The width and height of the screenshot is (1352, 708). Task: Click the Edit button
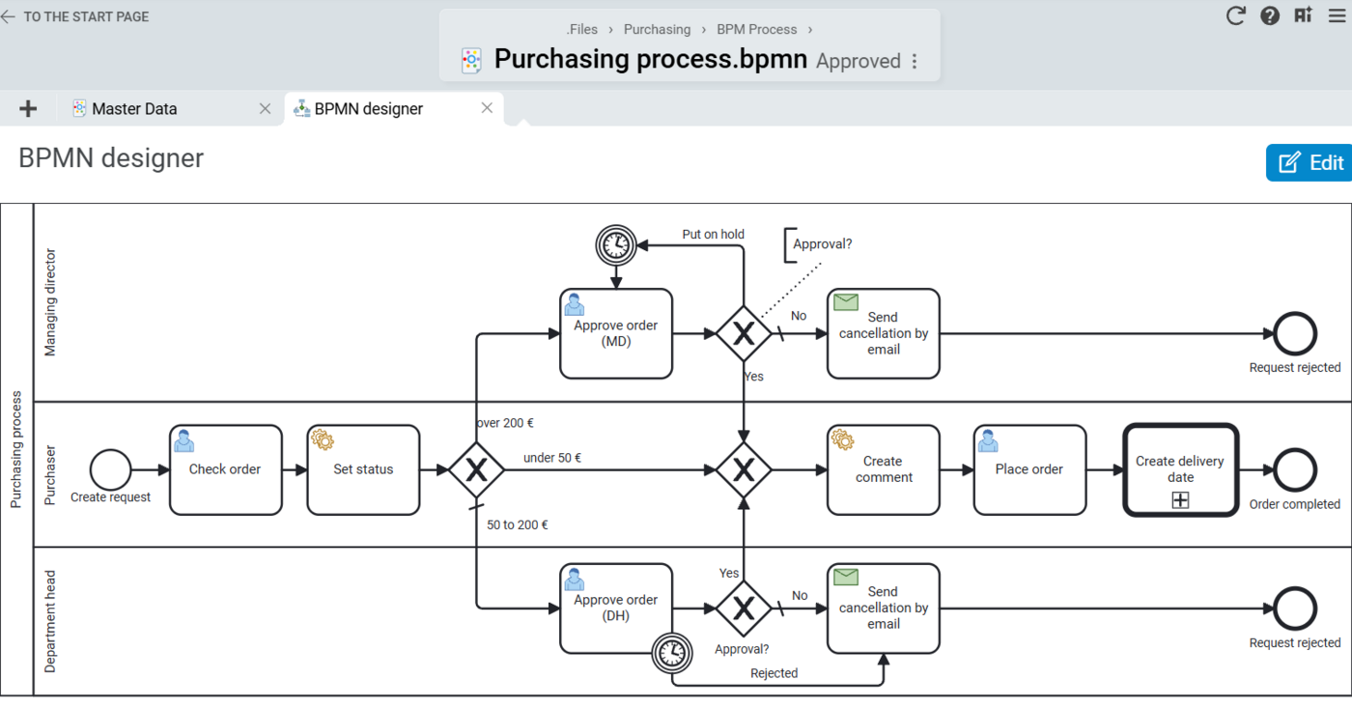coord(1310,162)
